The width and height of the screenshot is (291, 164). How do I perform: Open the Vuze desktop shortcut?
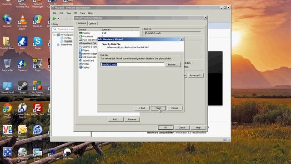(22, 43)
